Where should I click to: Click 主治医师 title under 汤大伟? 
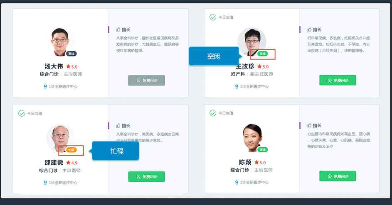[x=73, y=74]
